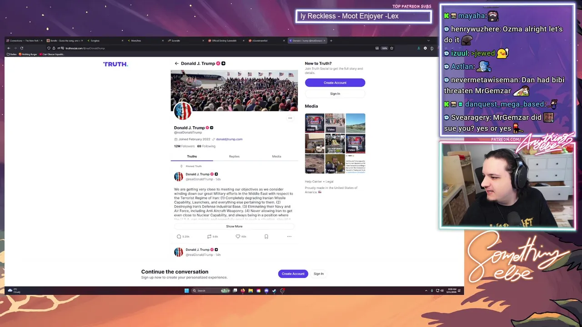Open the Nothing Burger bookmark
Image resolution: width=582 pixels, height=327 pixels.
[28, 54]
